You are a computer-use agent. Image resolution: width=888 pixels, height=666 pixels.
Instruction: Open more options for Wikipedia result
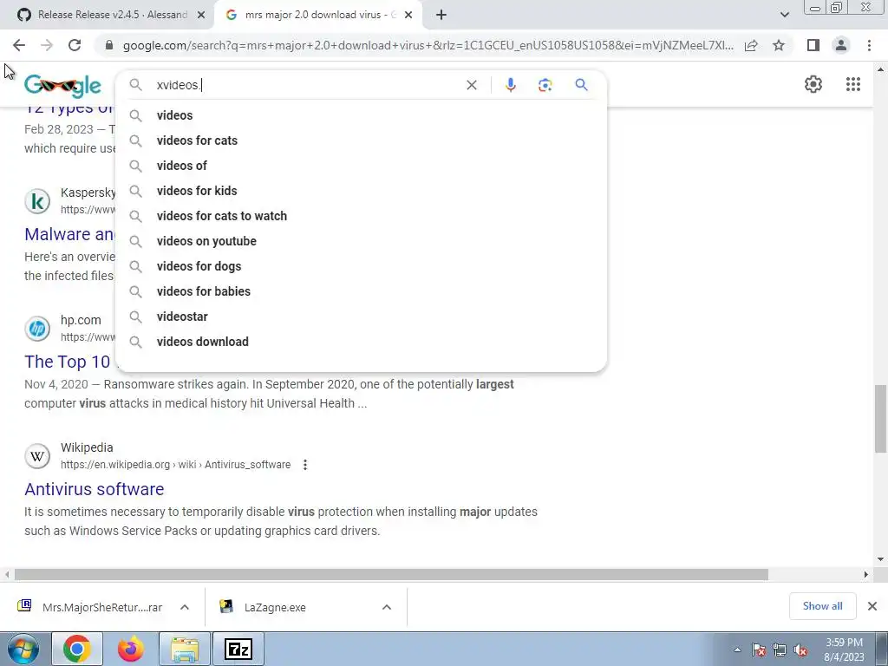[304, 465]
